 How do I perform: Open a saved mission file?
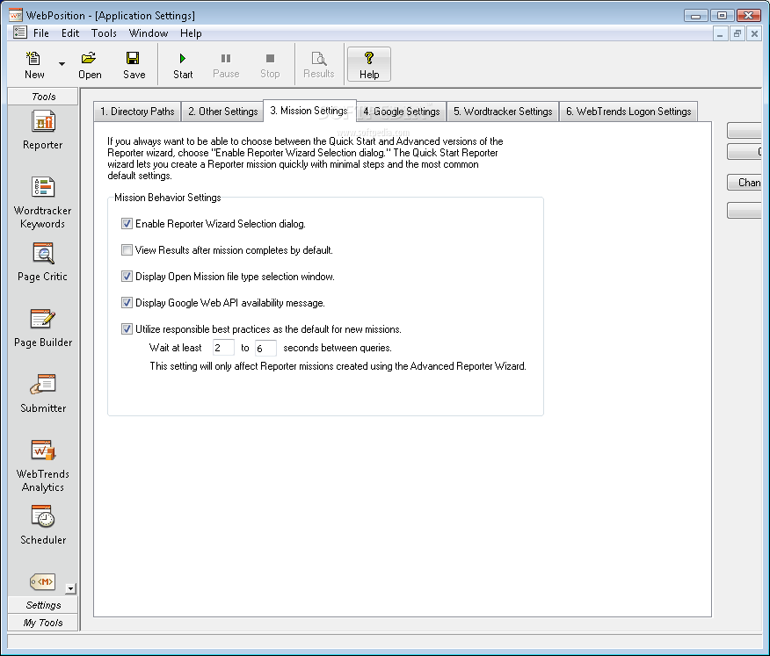pos(90,65)
